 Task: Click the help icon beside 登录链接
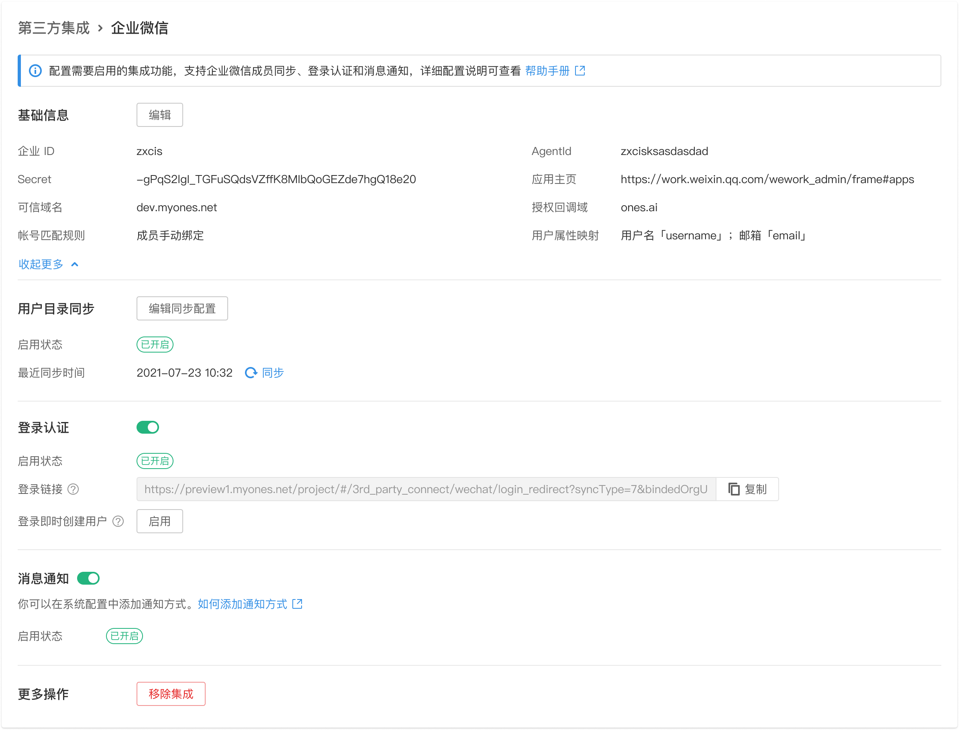pos(73,489)
